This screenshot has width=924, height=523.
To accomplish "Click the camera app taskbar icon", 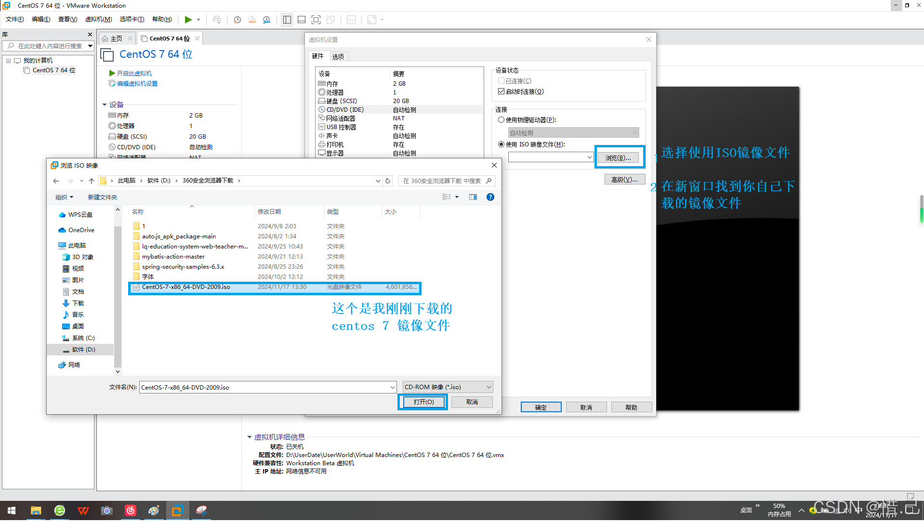I will pos(106,510).
